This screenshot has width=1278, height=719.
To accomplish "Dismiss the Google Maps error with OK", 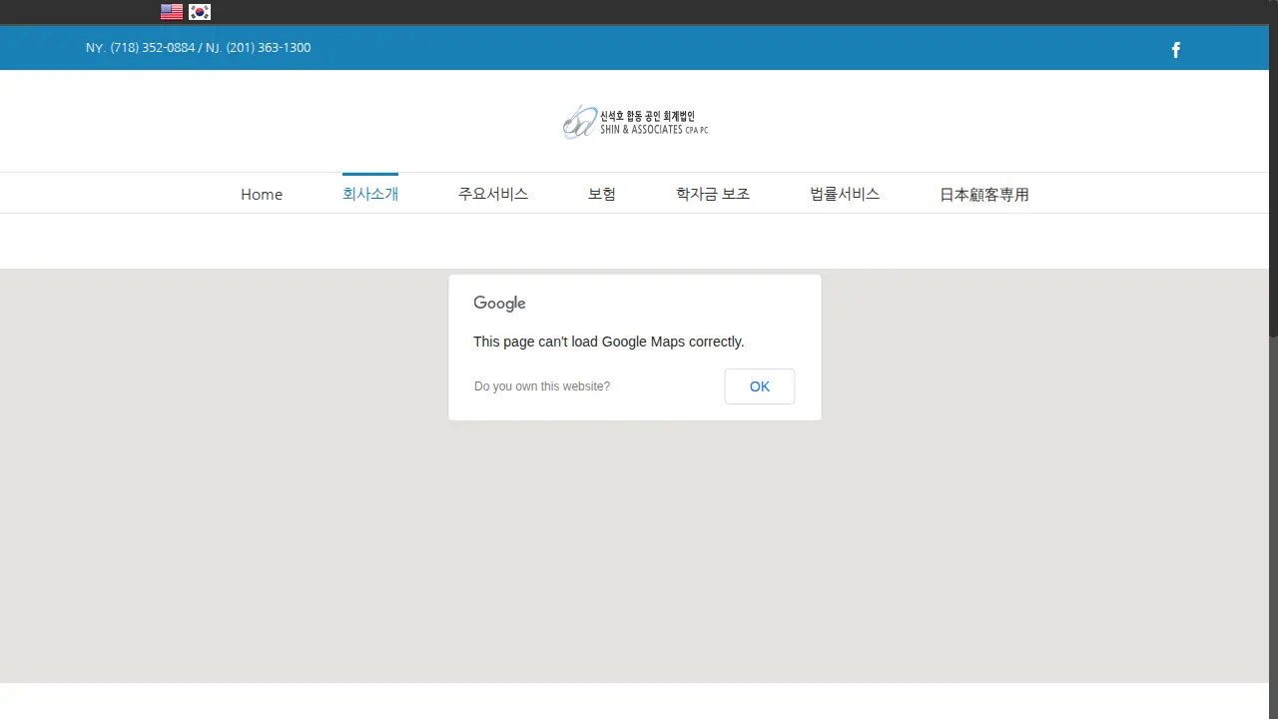I will [760, 386].
